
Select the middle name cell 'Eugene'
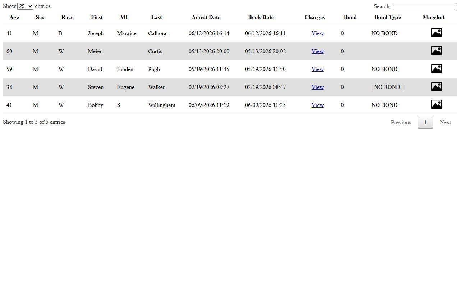coord(126,87)
